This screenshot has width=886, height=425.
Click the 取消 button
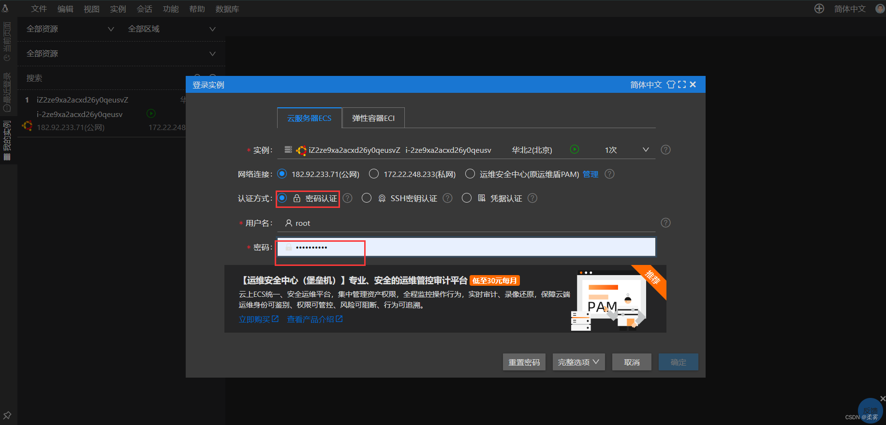tap(632, 362)
